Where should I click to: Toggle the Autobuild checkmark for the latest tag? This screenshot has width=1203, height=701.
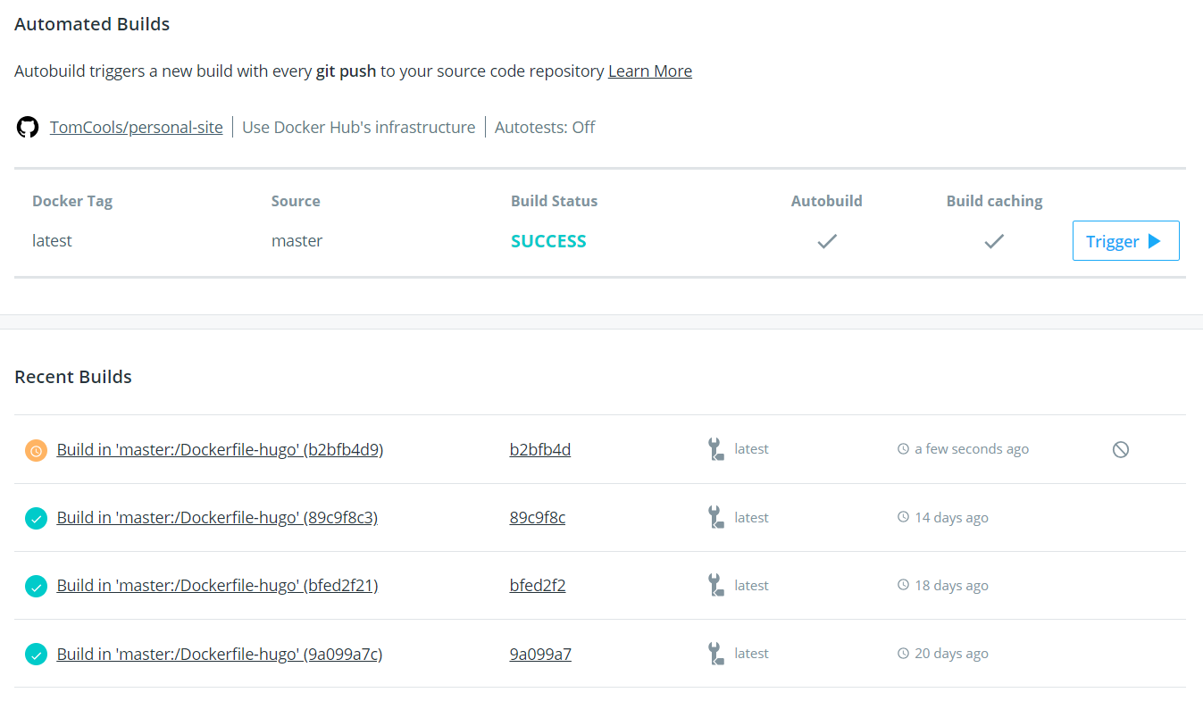point(826,240)
